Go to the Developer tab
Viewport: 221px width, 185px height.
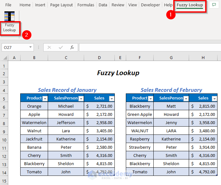(x=150, y=5)
